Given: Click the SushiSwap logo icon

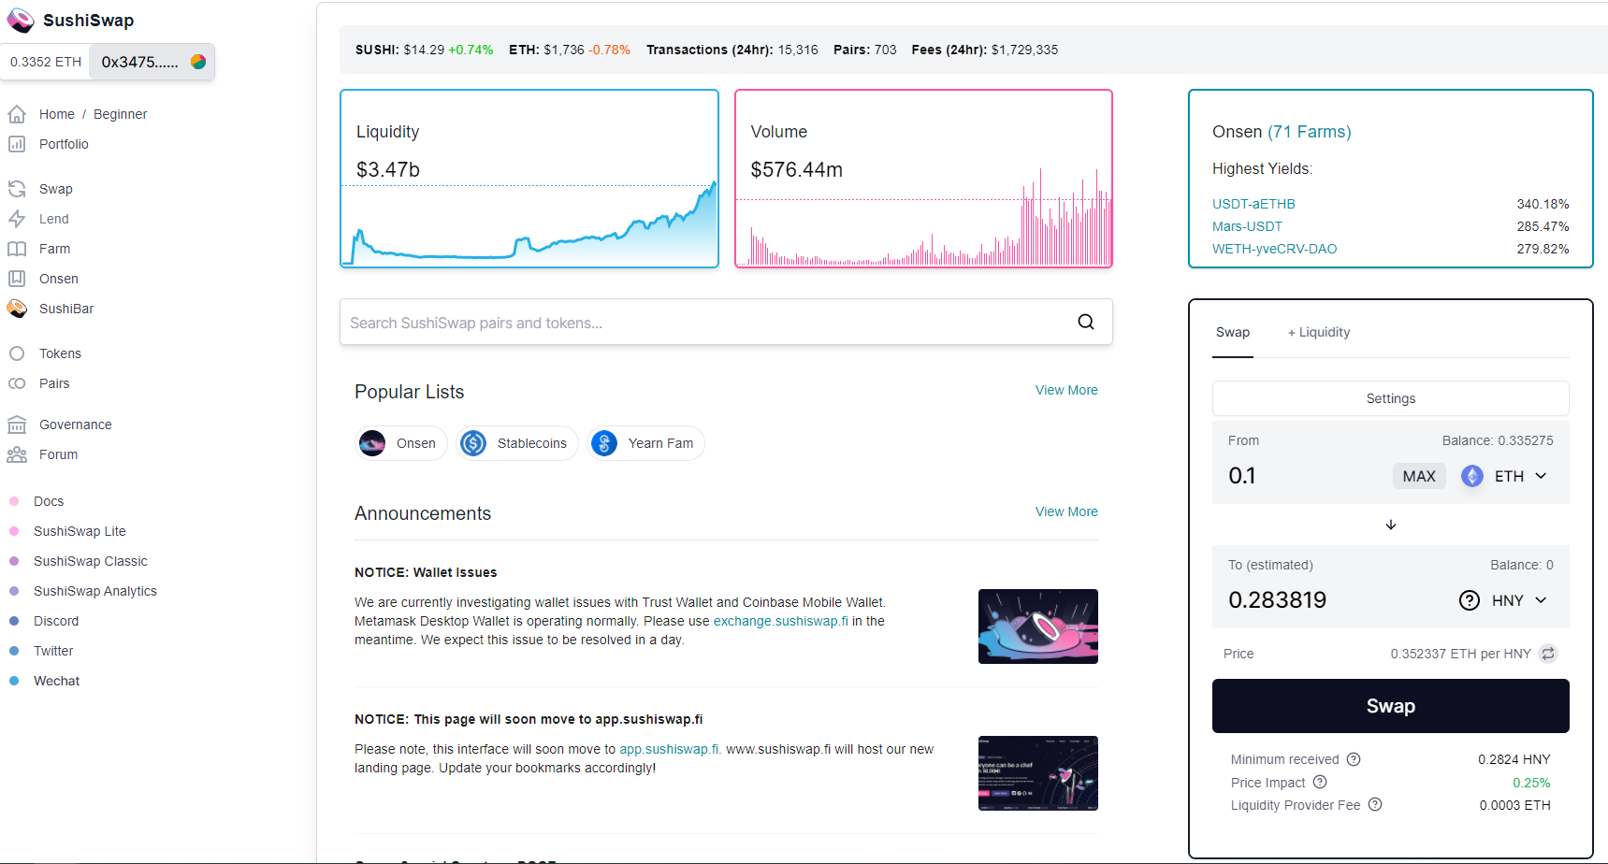Looking at the screenshot, I should [x=21, y=21].
